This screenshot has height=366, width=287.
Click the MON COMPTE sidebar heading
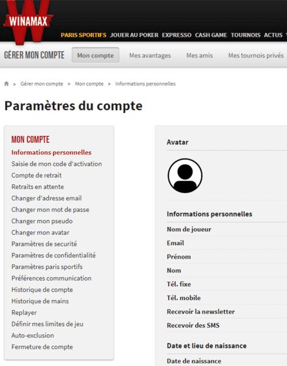point(30,140)
